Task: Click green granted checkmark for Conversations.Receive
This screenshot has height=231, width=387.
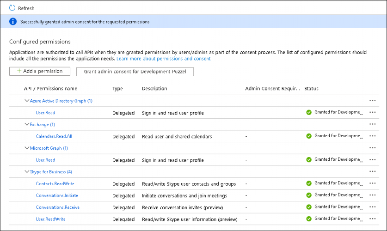Action: click(x=309, y=207)
